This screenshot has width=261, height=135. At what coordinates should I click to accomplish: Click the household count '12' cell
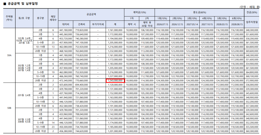[53, 102]
